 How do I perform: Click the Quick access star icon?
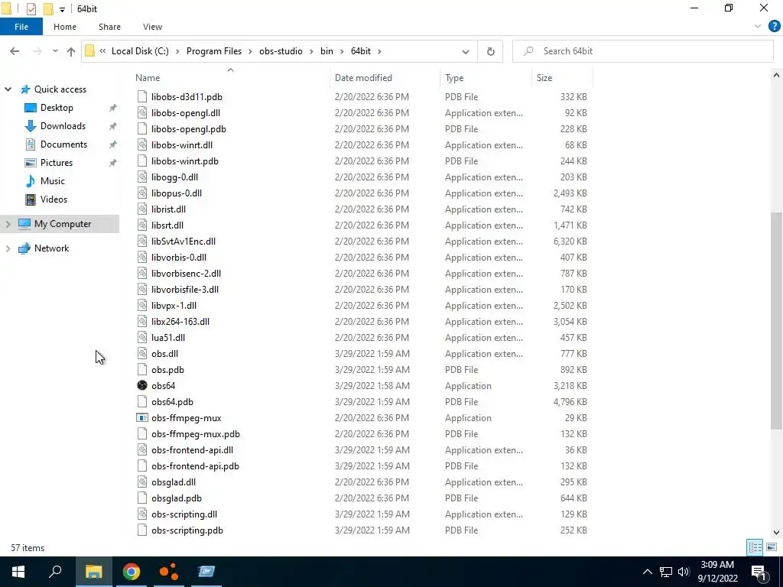pos(25,89)
